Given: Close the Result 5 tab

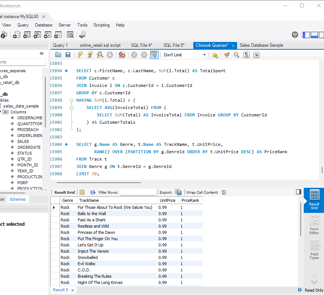Looking at the screenshot, I should click(x=73, y=291).
